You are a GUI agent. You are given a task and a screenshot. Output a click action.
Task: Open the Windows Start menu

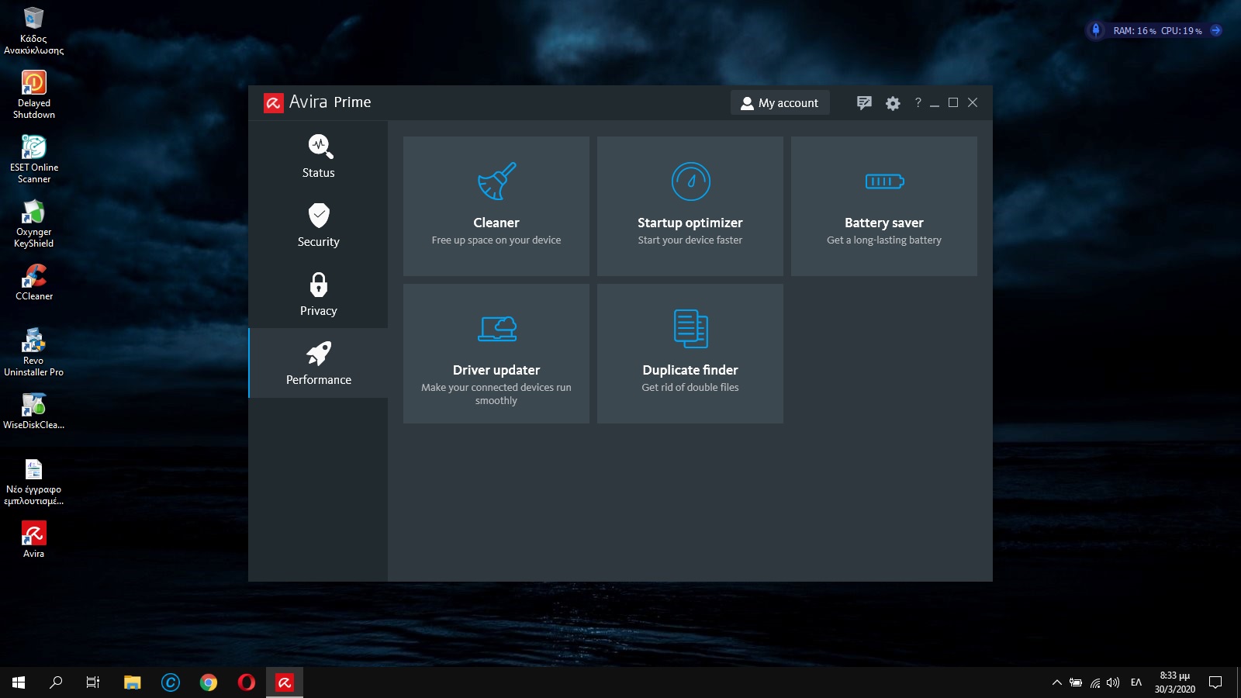pos(19,682)
